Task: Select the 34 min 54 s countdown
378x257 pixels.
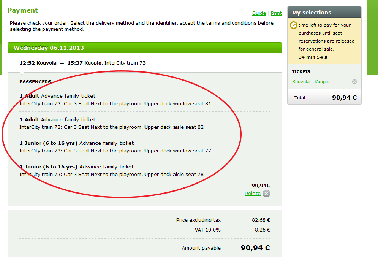Action: [313, 57]
